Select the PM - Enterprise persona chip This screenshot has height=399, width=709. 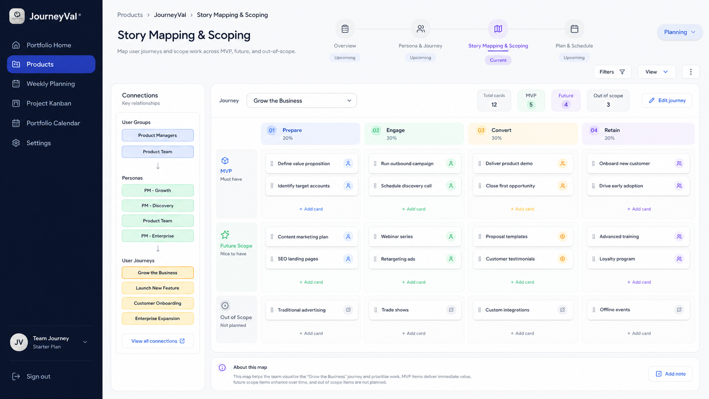[158, 236]
